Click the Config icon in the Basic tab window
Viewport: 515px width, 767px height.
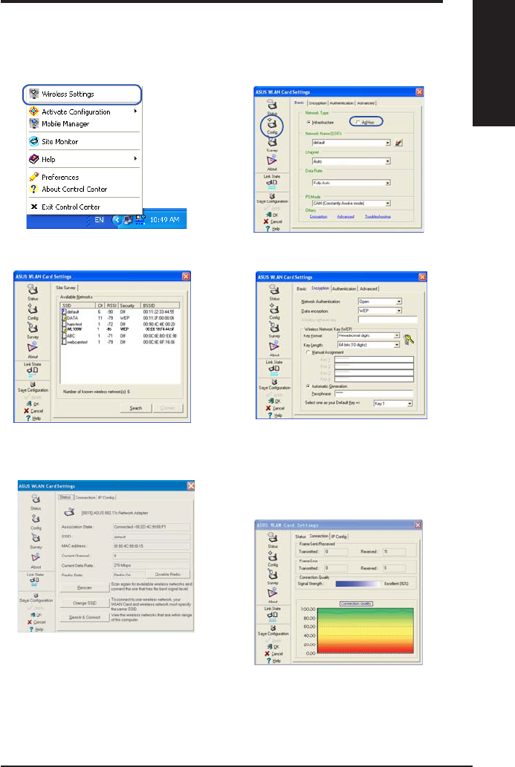click(272, 126)
